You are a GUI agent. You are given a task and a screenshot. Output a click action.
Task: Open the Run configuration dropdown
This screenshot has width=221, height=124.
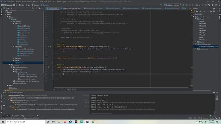pos(172,5)
